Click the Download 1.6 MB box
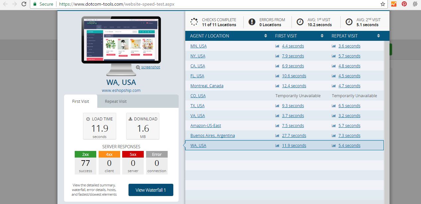 click(143, 126)
